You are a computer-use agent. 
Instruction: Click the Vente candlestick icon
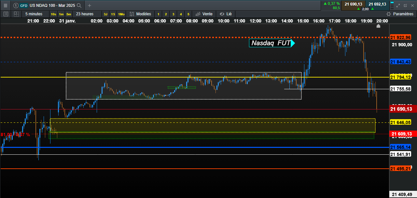[x=198, y=14]
